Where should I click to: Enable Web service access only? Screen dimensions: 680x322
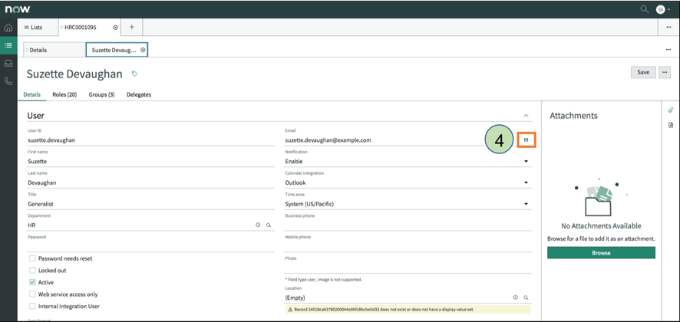(x=32, y=294)
